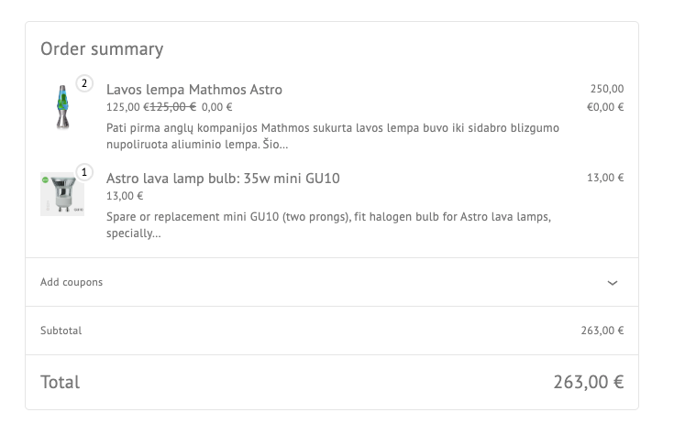The image size is (674, 434).
Task: Click quantity badge 1 on bulb image
Action: (x=84, y=172)
